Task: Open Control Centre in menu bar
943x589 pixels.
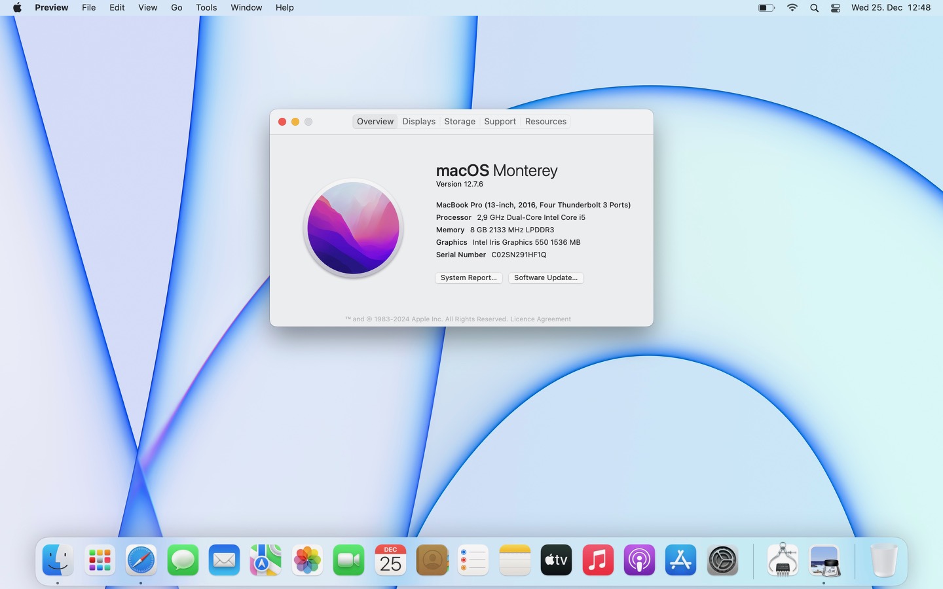Action: click(x=836, y=8)
